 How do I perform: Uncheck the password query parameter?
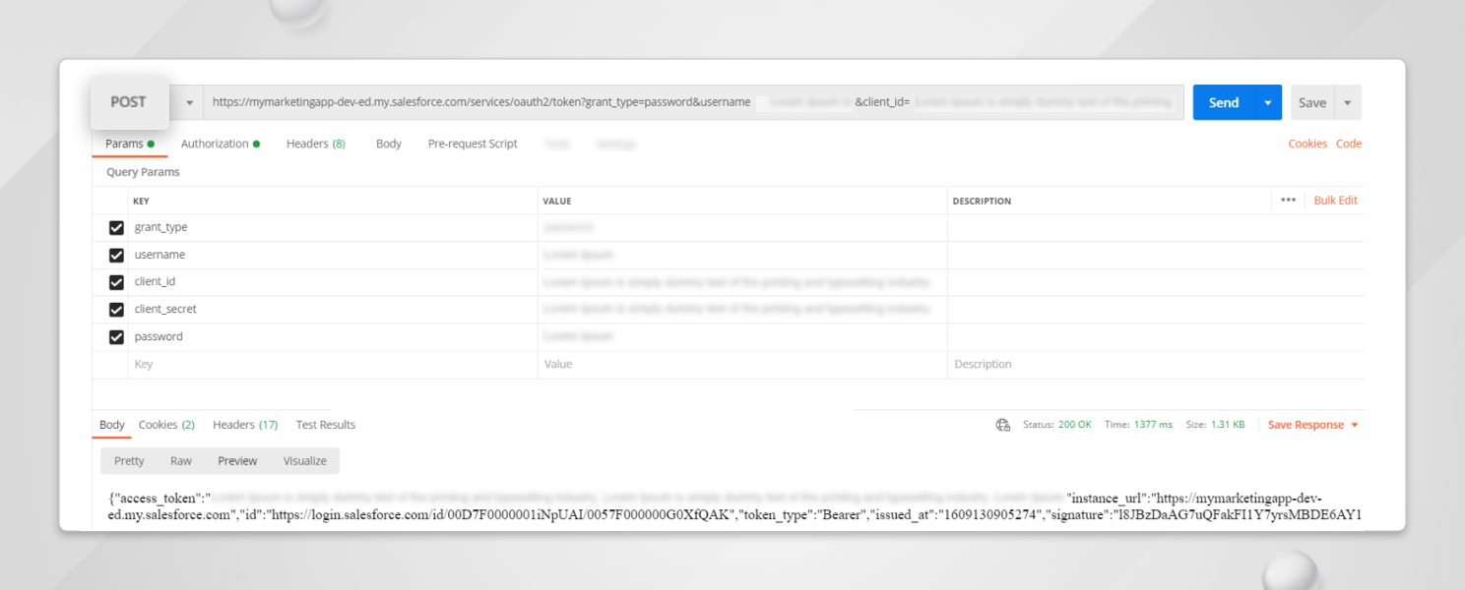pyautogui.click(x=116, y=336)
